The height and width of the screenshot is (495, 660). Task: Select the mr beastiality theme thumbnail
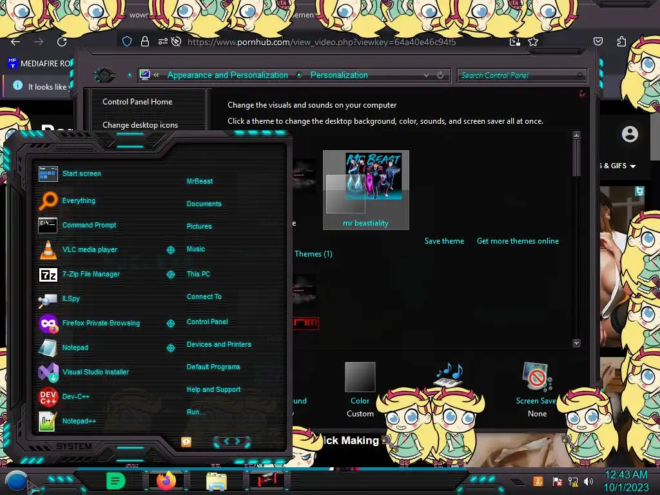tap(366, 190)
